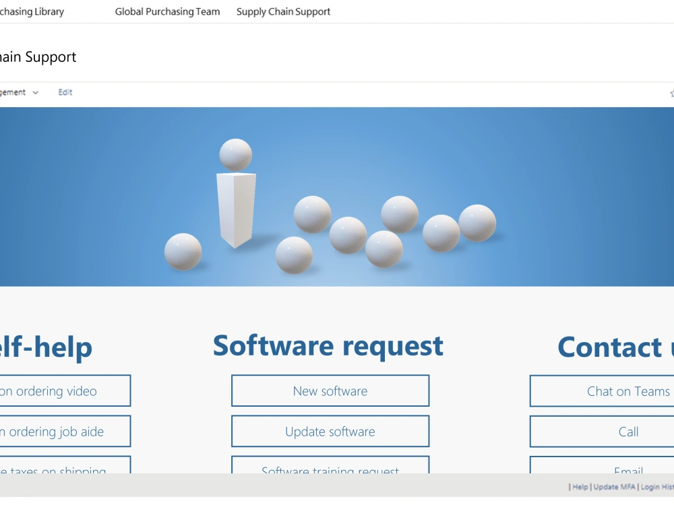Viewport: 674px width, 505px height.
Task: Click the Self-help heading
Action: point(46,347)
